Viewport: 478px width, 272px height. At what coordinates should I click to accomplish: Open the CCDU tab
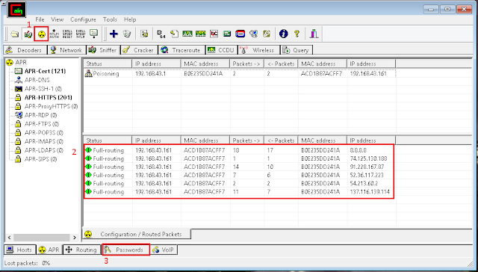tap(221, 50)
